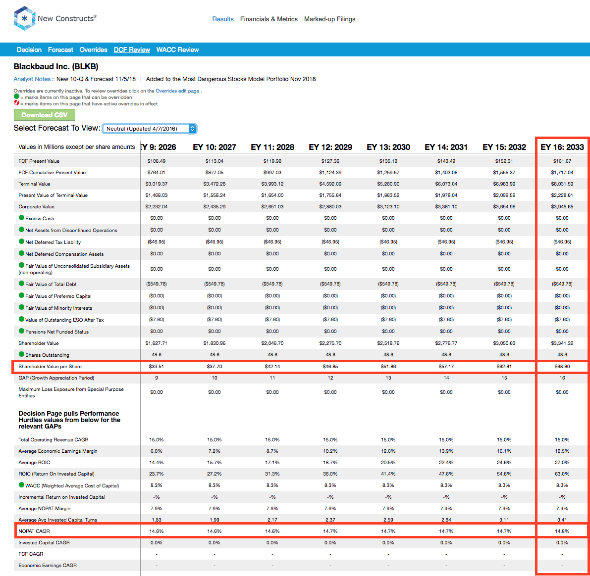The image size is (590, 576).
Task: Click the $1,717.04 FCF Cumulative Present Value cell
Action: [562, 172]
